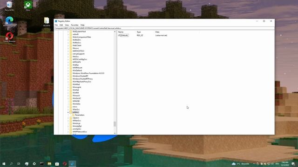Select the WFDSConMgrSvc key
Image resolution: width=298 pixels, height=167 pixels.
(80, 59)
